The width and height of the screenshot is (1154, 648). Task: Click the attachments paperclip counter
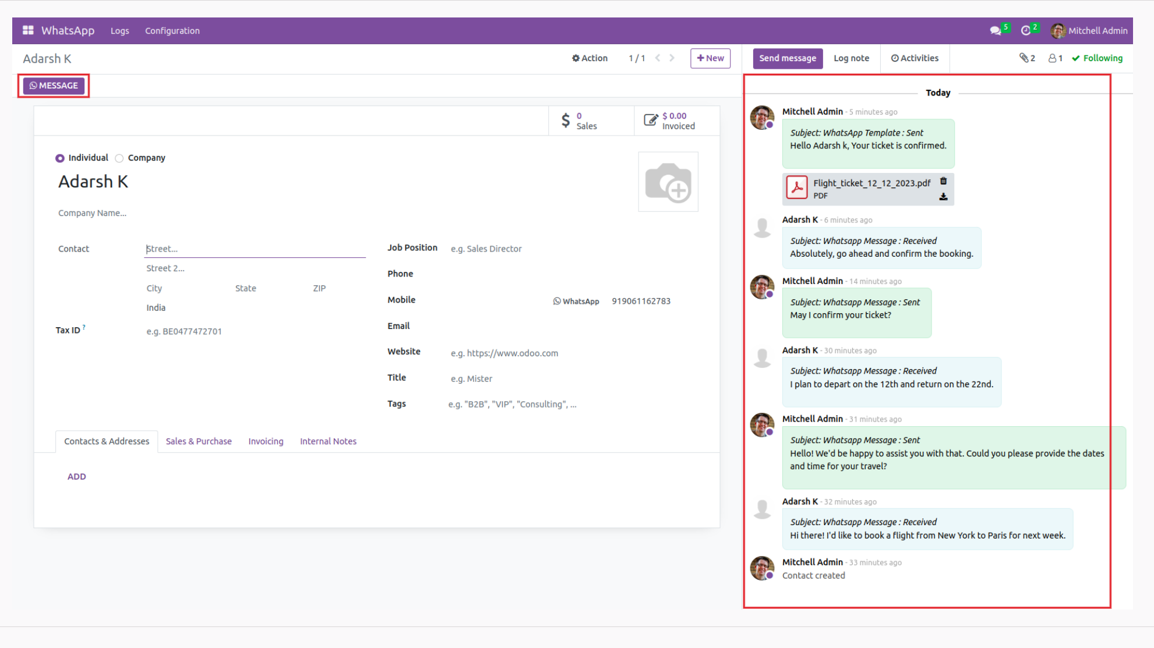1027,58
